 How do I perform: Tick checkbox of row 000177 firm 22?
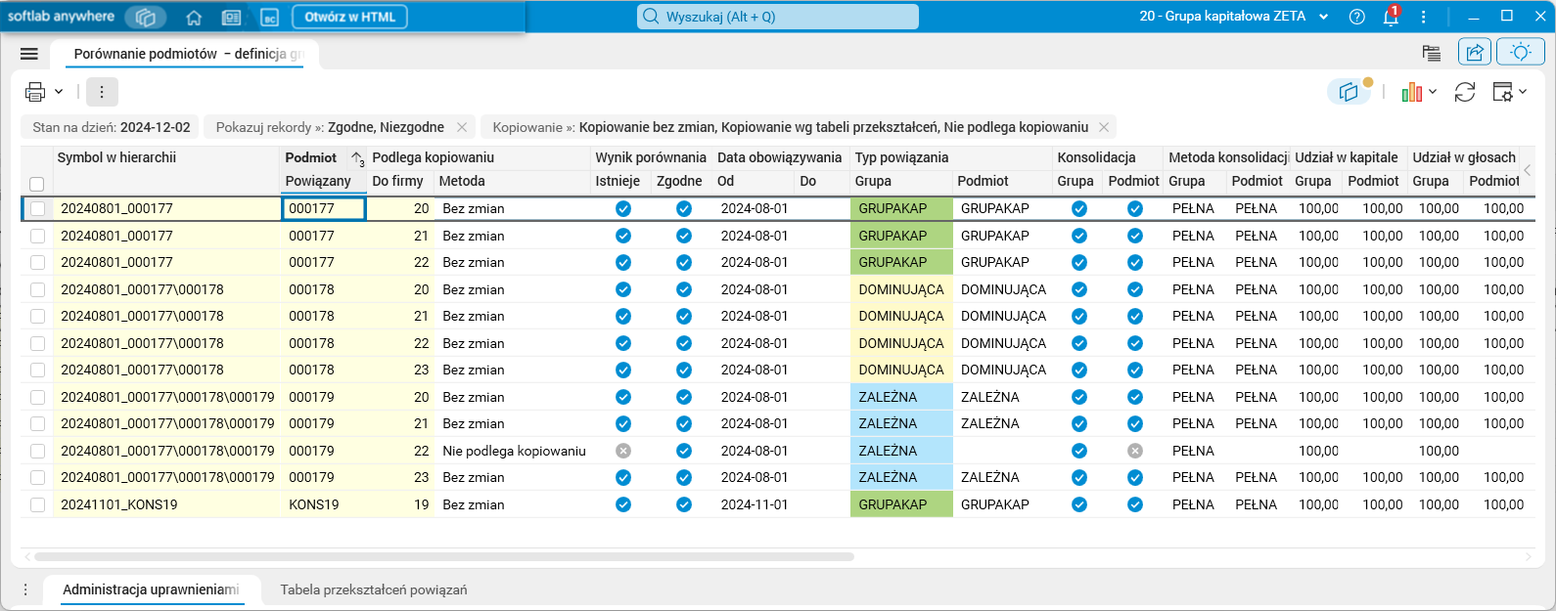37,262
